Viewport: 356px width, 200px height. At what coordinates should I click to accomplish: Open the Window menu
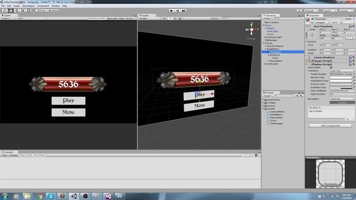pos(56,6)
